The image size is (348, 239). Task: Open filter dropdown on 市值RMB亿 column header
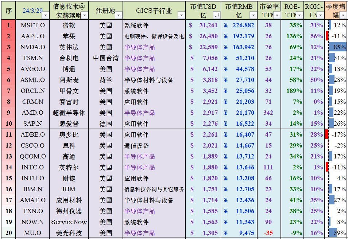coord(253,15)
